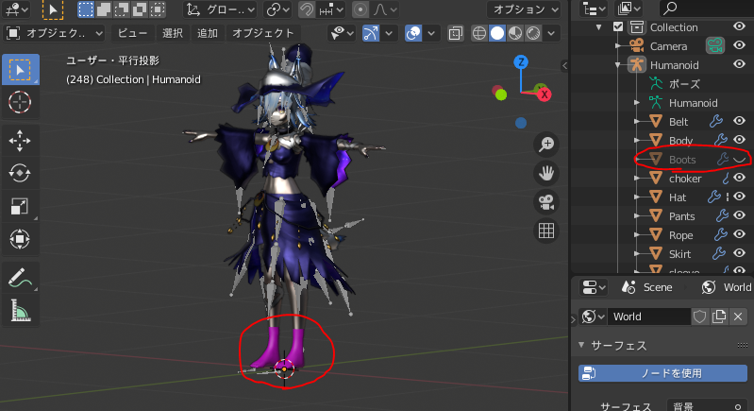Open the World datablock browse dropdown
This screenshot has width=754, height=411.
coord(592,317)
